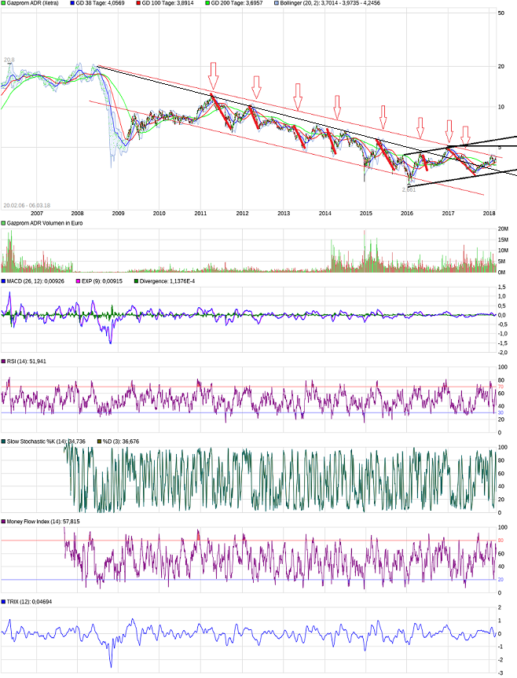
Task: Click the blue TRIX legend swatch
Action: (x=3, y=602)
